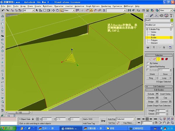Open the Customize menu
Image resolution: width=175 pixels, height=131 pixels.
pyautogui.click(x=117, y=6)
